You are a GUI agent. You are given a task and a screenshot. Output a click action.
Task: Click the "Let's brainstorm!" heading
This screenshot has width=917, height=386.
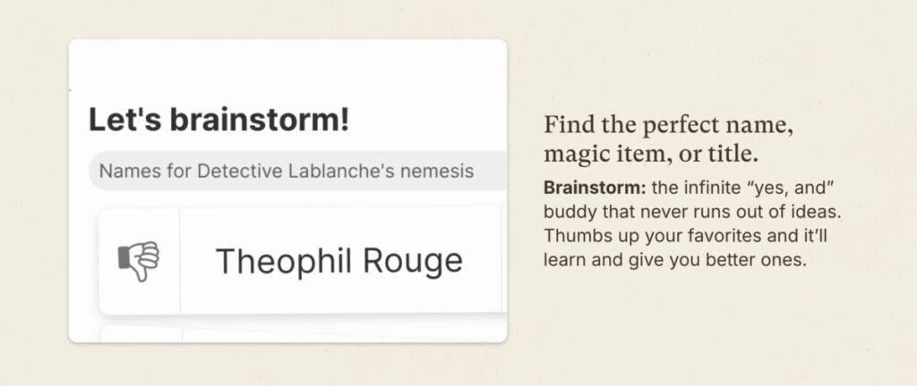click(219, 120)
